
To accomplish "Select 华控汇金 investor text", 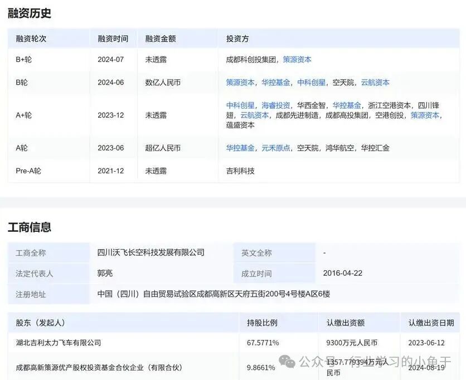I will tap(375, 148).
